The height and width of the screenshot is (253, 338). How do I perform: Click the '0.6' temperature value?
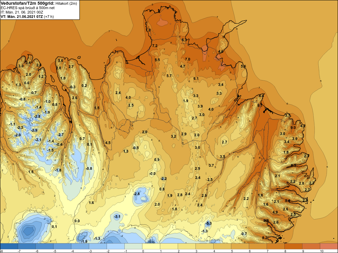(x=27, y=83)
